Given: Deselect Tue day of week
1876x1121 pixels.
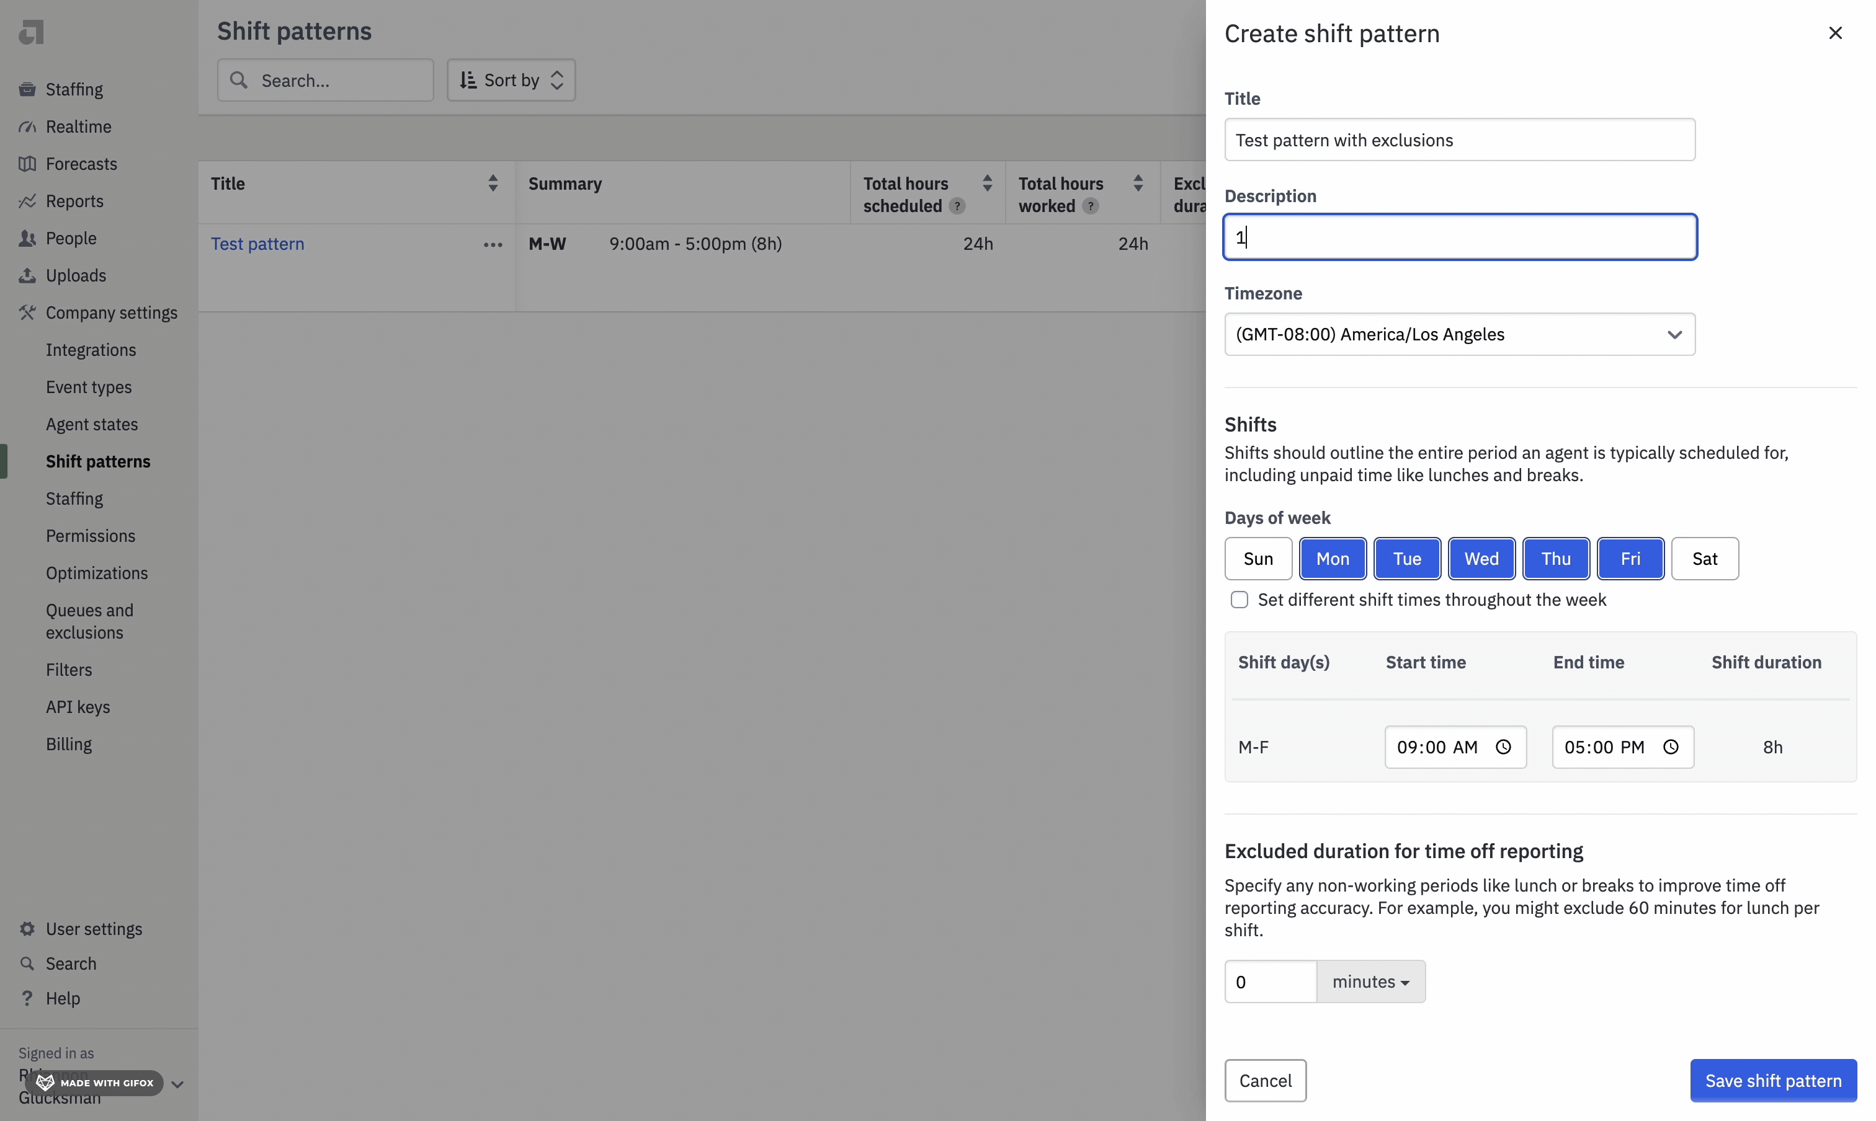Looking at the screenshot, I should (x=1406, y=558).
